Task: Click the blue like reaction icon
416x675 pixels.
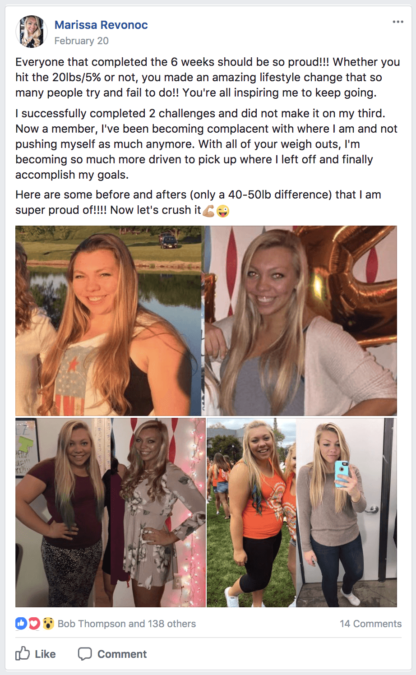Action: coord(21,624)
